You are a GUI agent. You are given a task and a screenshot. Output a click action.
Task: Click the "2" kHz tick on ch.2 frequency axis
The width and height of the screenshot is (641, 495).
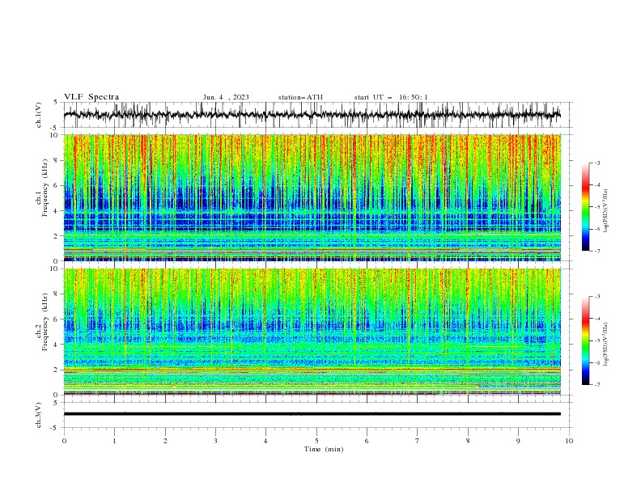(57, 370)
